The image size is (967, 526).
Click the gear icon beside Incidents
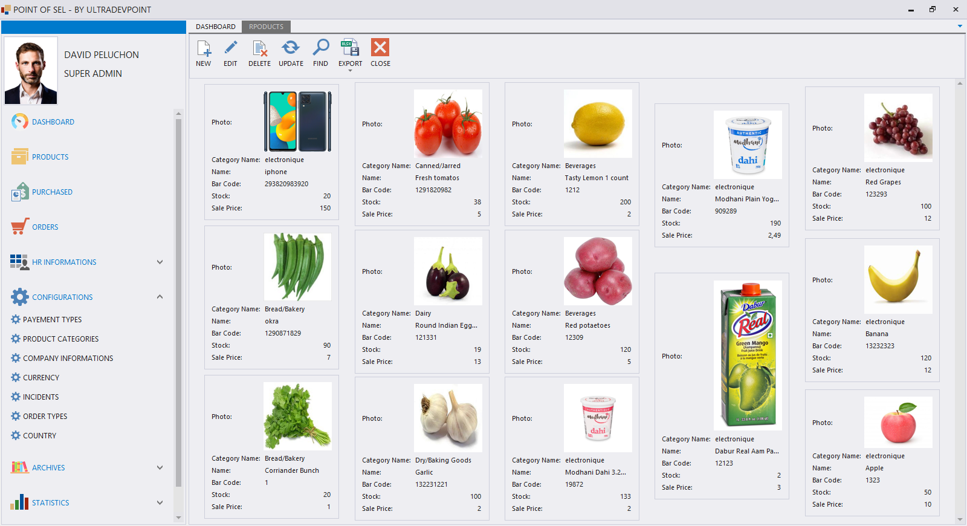pos(16,397)
